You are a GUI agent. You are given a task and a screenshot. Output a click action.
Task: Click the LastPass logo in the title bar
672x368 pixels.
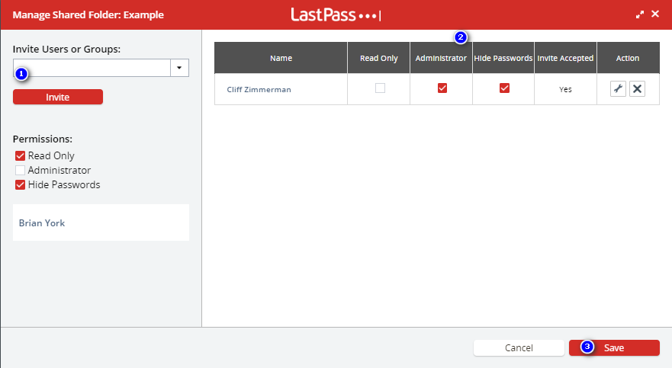coord(336,14)
